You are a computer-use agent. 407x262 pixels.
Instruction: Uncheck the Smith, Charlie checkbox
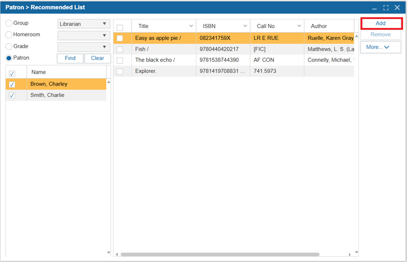(x=12, y=95)
